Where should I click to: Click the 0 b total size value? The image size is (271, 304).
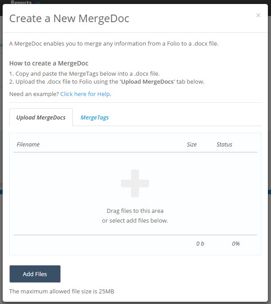click(x=200, y=243)
